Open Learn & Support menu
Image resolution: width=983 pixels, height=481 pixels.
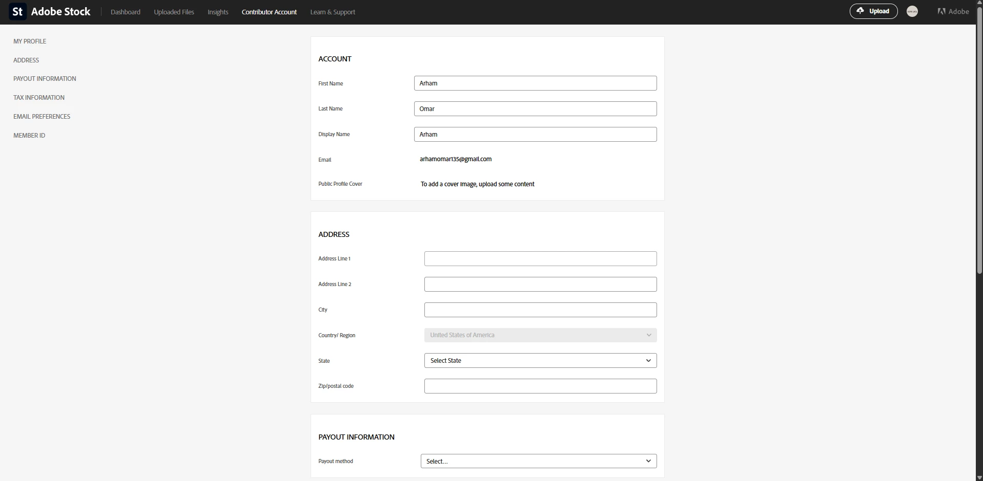point(333,12)
